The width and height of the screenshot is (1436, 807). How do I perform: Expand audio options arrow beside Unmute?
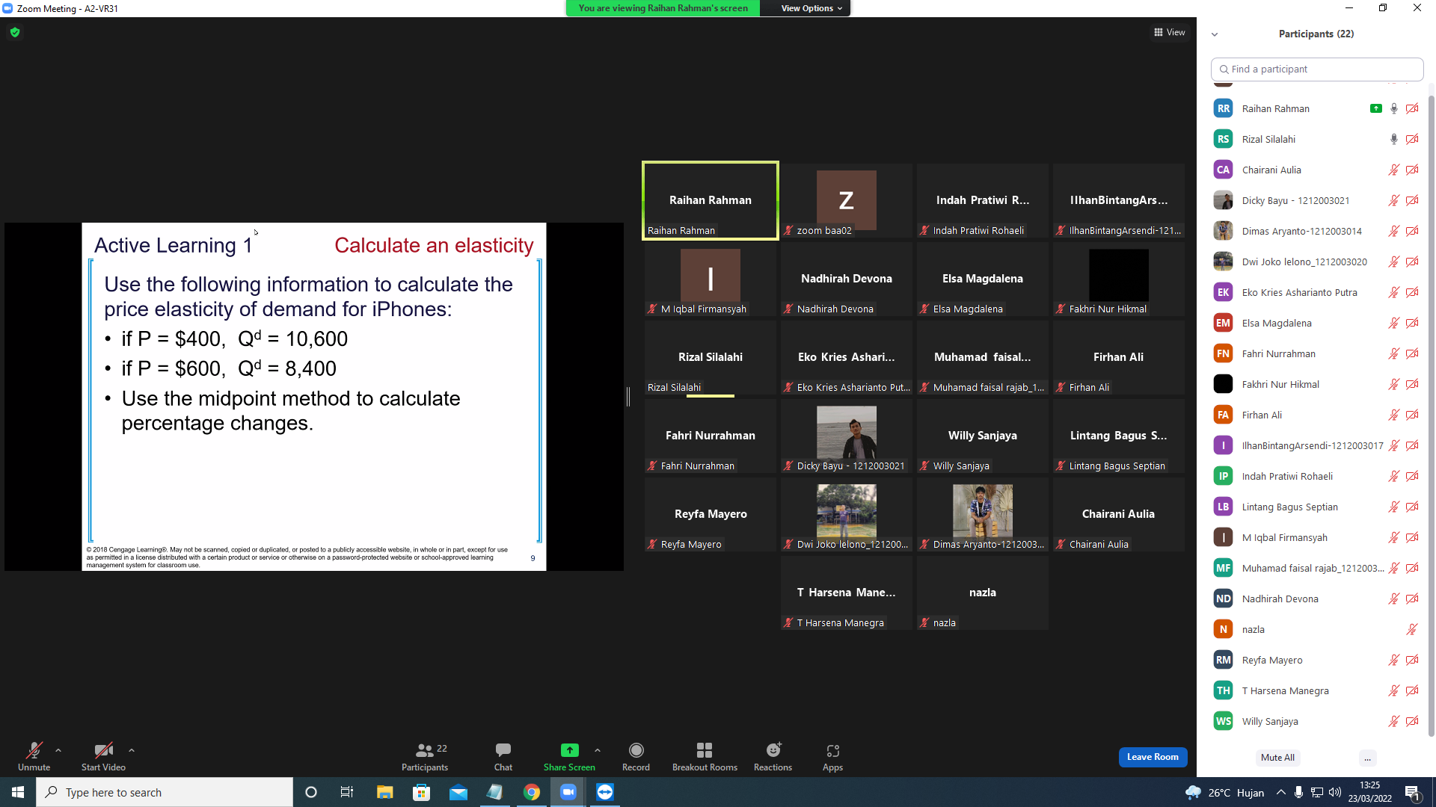pyautogui.click(x=58, y=750)
